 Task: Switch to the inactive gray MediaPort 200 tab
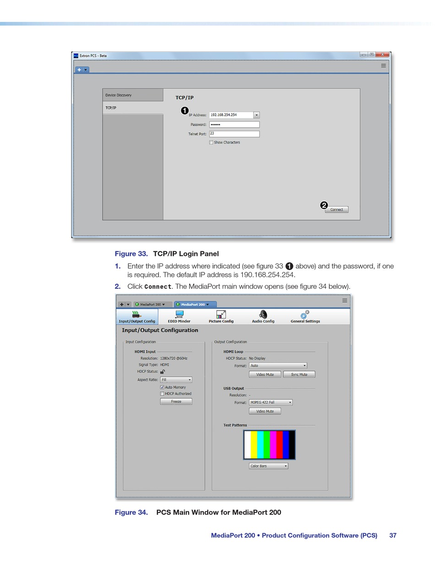click(152, 304)
